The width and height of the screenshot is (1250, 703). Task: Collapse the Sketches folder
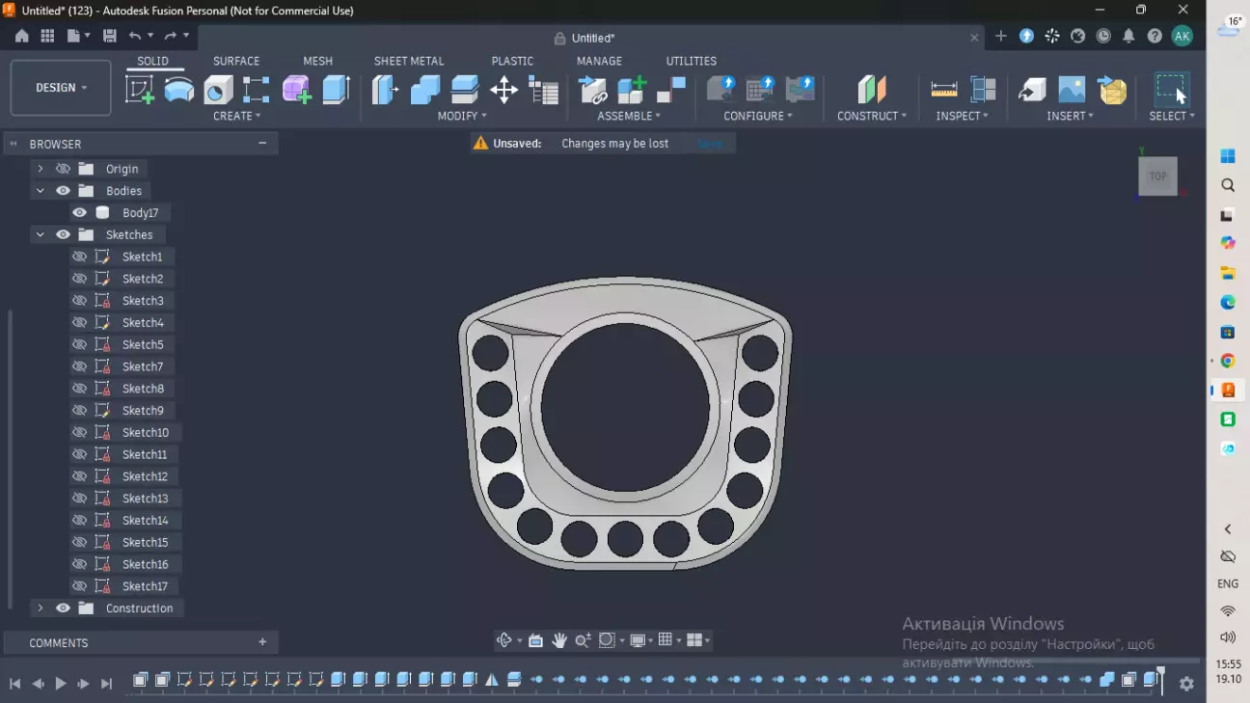click(41, 234)
